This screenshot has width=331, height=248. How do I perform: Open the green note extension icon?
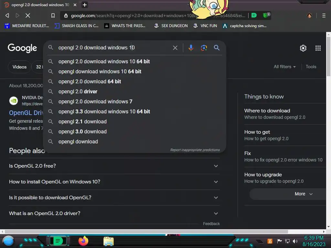[x=254, y=15]
